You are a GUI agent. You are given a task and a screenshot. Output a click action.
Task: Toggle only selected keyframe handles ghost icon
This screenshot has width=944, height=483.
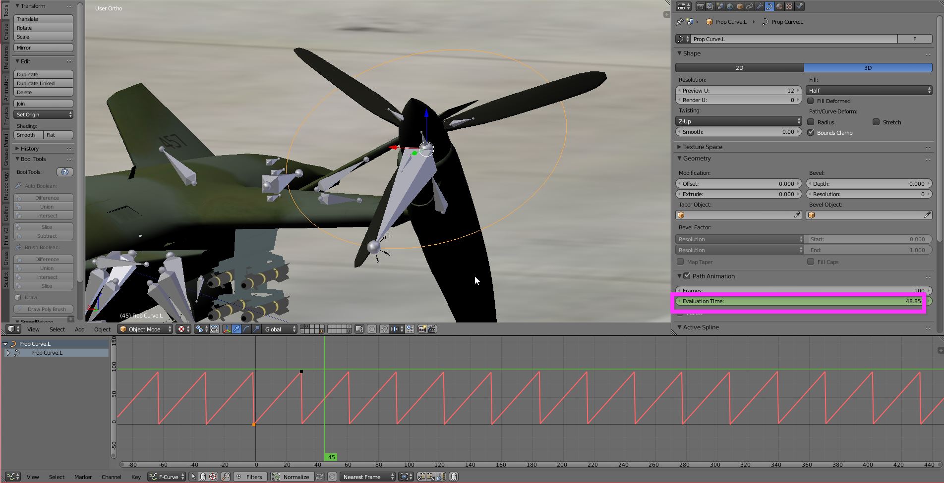[x=203, y=477]
